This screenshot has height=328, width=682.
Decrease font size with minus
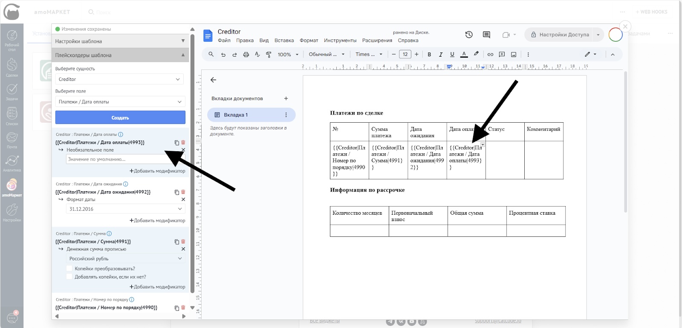(393, 55)
